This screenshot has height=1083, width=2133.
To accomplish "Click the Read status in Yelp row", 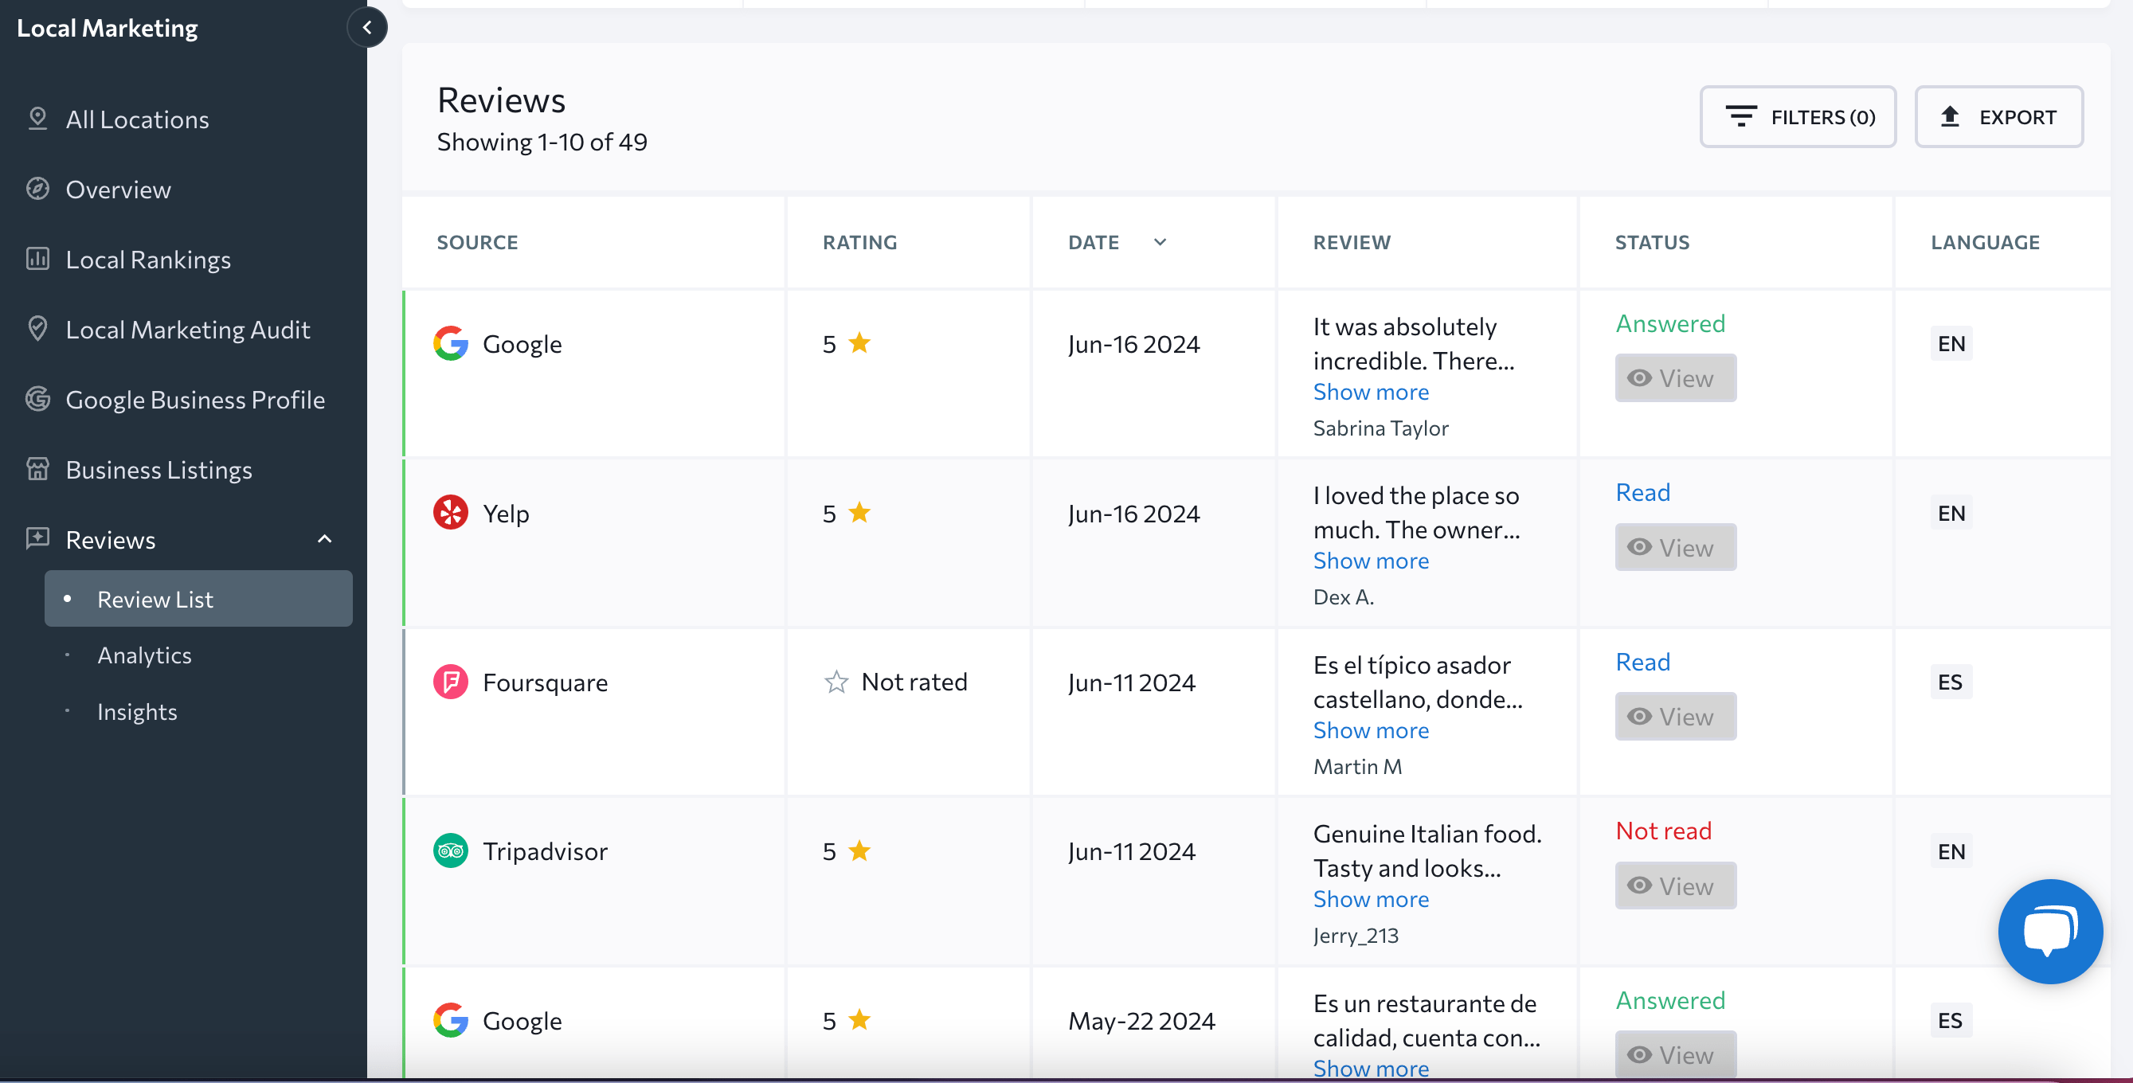I will pyautogui.click(x=1643, y=492).
